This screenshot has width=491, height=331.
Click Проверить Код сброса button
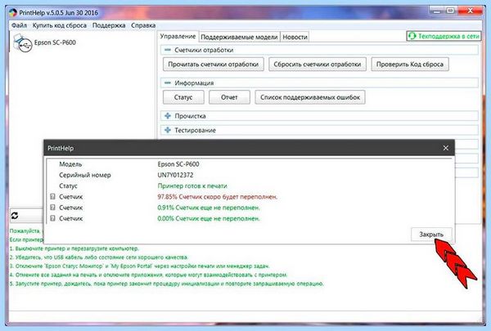[x=410, y=64]
